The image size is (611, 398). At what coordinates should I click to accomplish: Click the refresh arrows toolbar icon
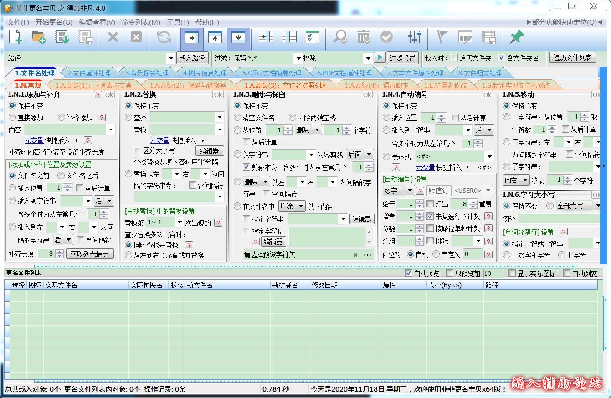point(164,37)
